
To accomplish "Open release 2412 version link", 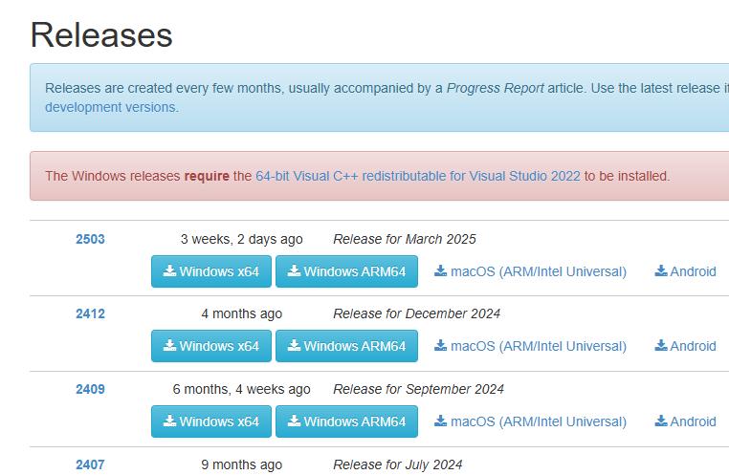I will click(x=90, y=313).
